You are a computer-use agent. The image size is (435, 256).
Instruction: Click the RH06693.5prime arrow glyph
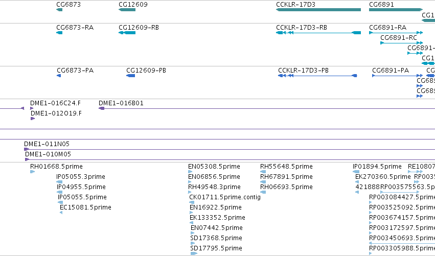pyautogui.click(x=263, y=192)
